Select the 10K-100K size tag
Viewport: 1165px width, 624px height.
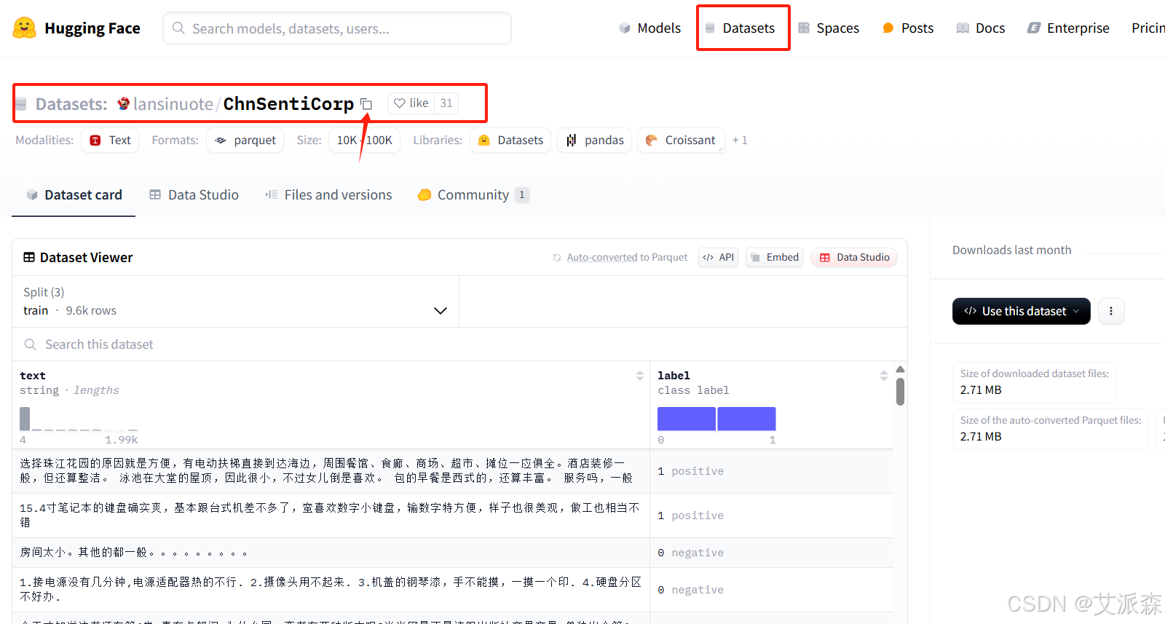[364, 141]
